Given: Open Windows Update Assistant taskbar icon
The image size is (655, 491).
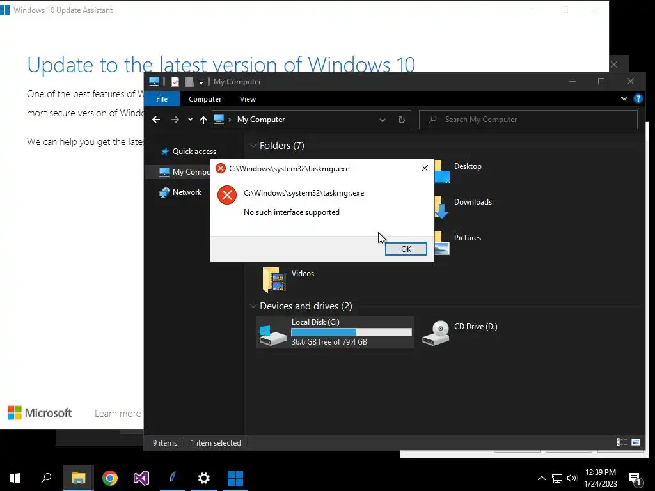Looking at the screenshot, I should pyautogui.click(x=235, y=478).
